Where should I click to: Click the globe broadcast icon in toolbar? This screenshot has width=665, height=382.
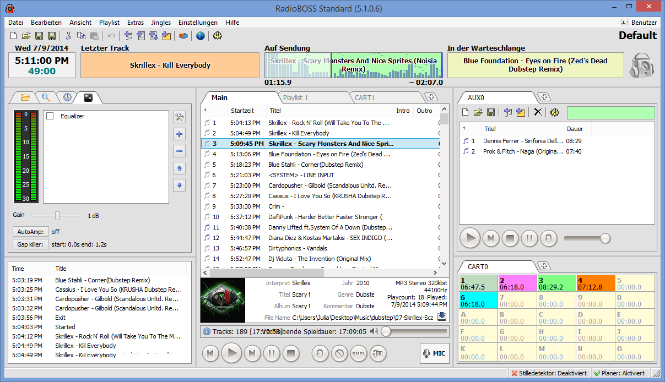[x=200, y=36]
